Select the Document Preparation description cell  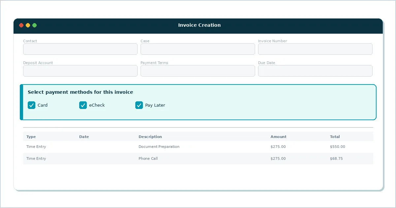159,147
